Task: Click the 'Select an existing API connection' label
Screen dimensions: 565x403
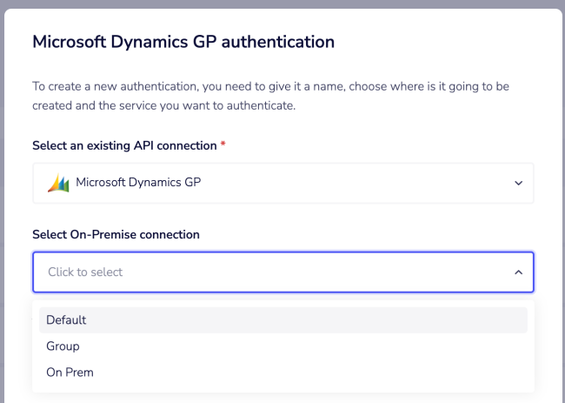Action: click(124, 144)
